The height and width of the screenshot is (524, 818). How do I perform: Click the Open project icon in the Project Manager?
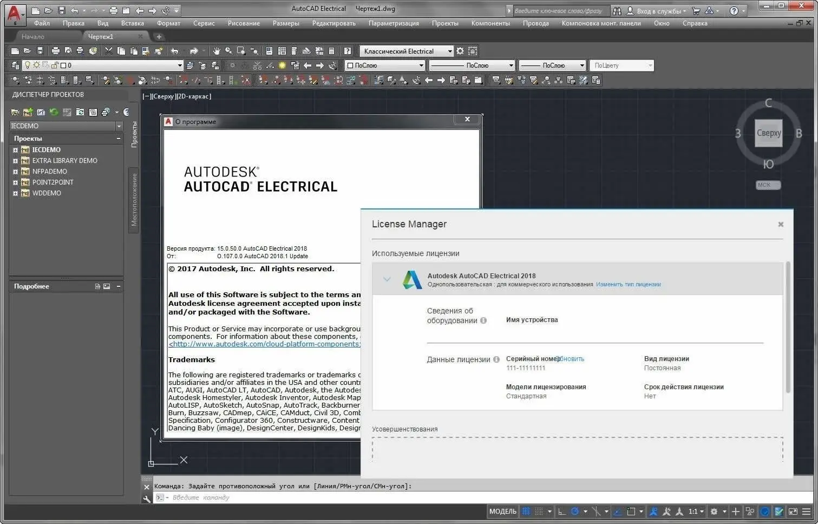tap(15, 112)
